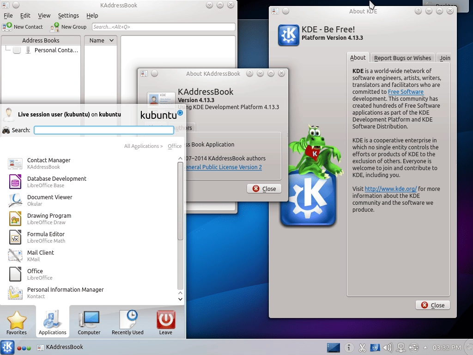Open the General Public License Version 2 link

pos(224,167)
